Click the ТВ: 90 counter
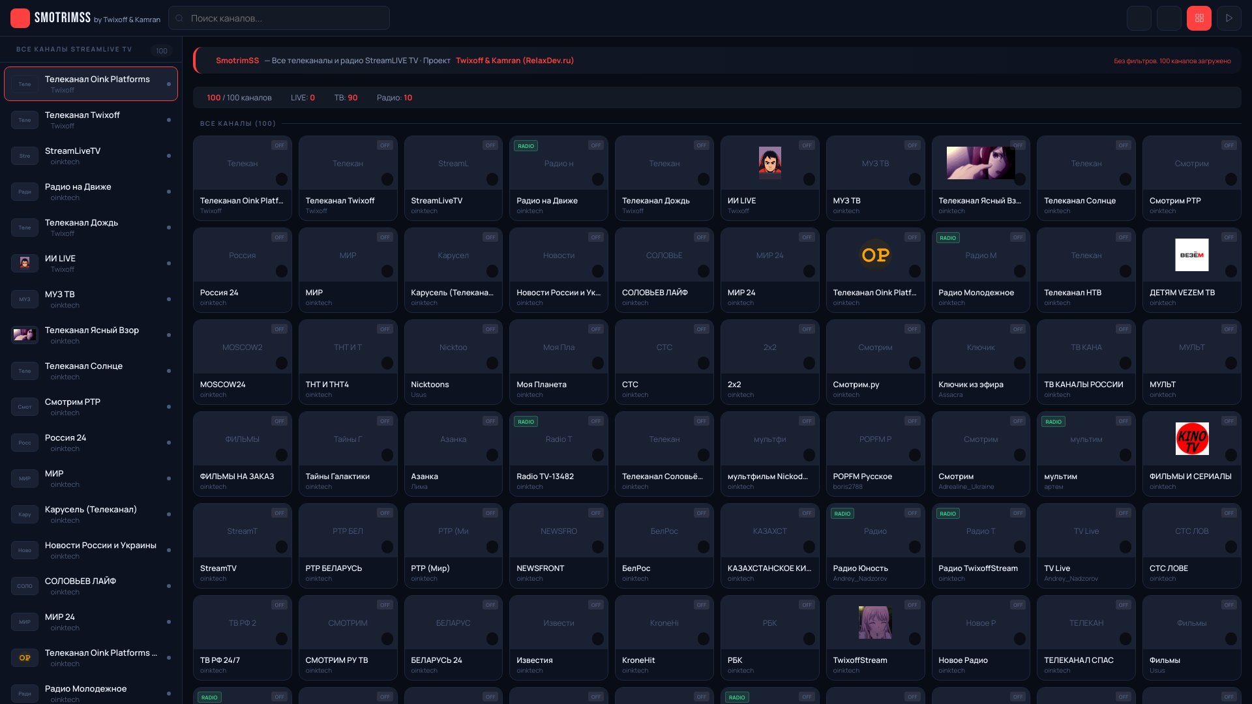The image size is (1252, 704). [x=346, y=98]
